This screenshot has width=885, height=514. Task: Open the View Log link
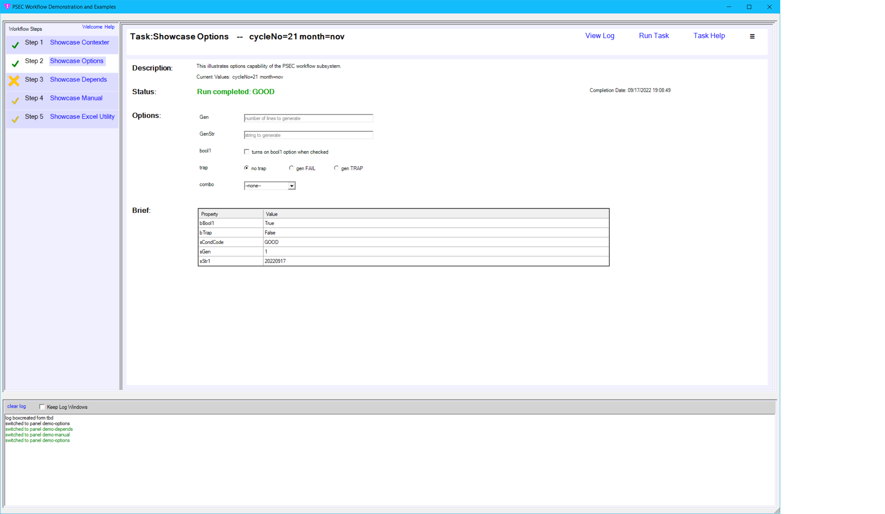[599, 36]
